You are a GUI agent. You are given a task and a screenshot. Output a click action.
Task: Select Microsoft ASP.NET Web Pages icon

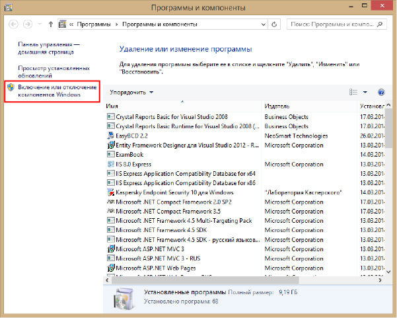point(110,268)
